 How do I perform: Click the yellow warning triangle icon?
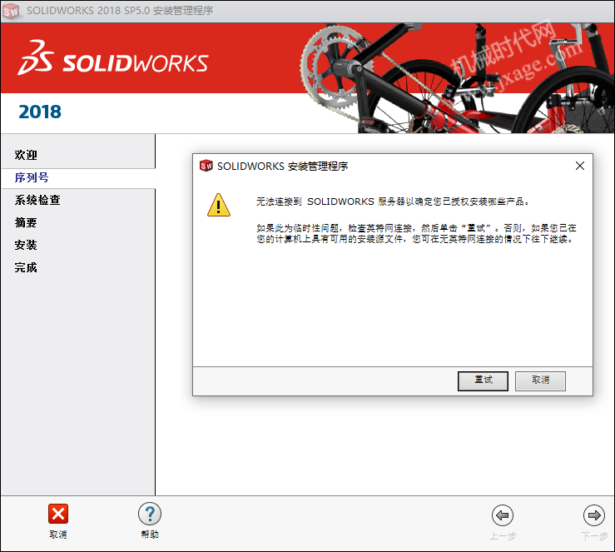pyautogui.click(x=219, y=205)
